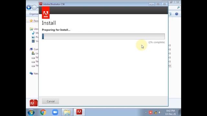
Task: Click the installation progress bar
Action: tap(103, 36)
